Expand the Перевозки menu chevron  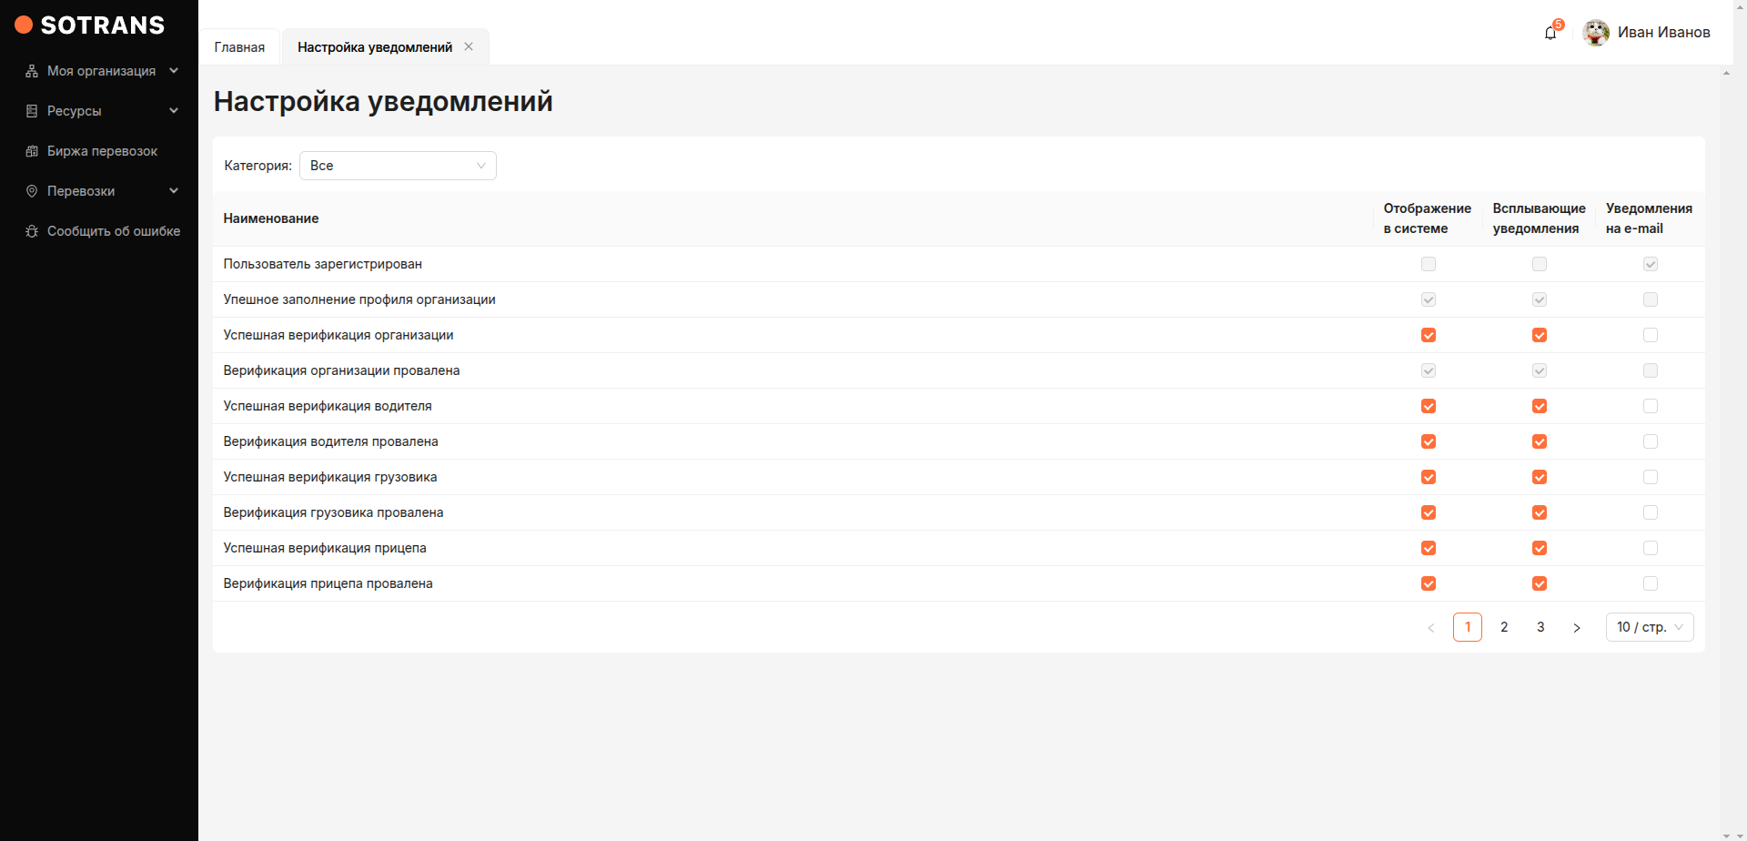point(174,191)
